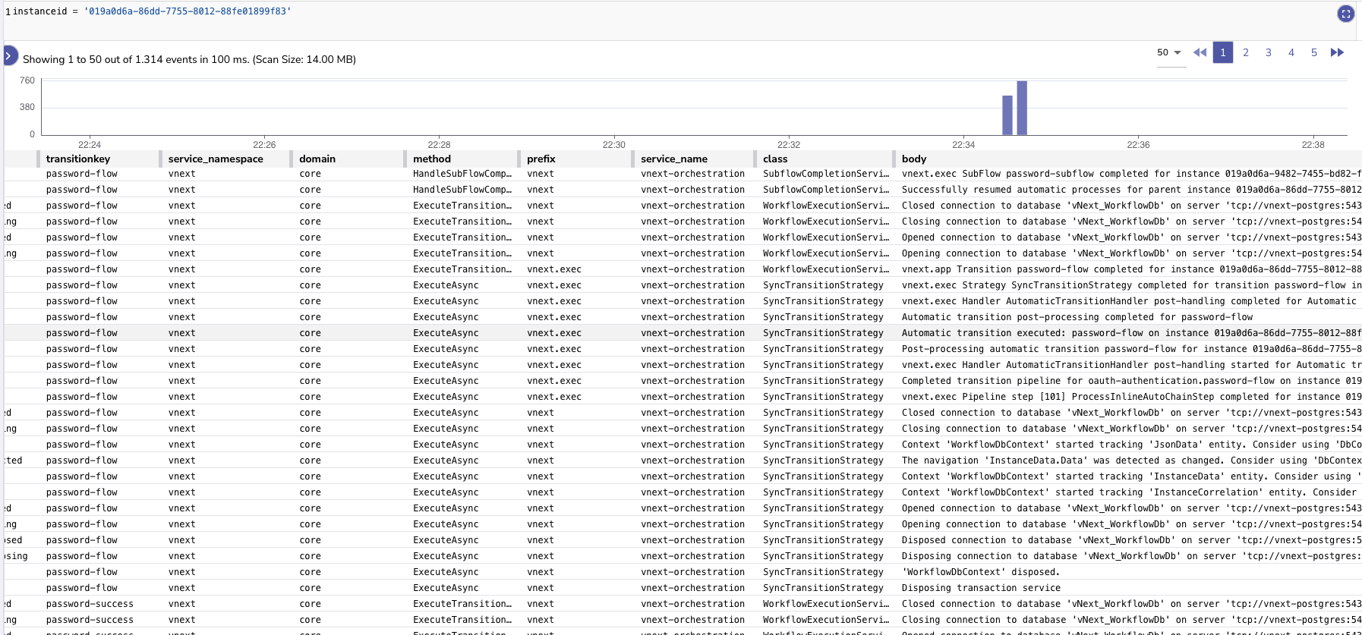Screen dimensions: 1362x635
Task: Go to first page with rewind icon
Action: [1200, 52]
